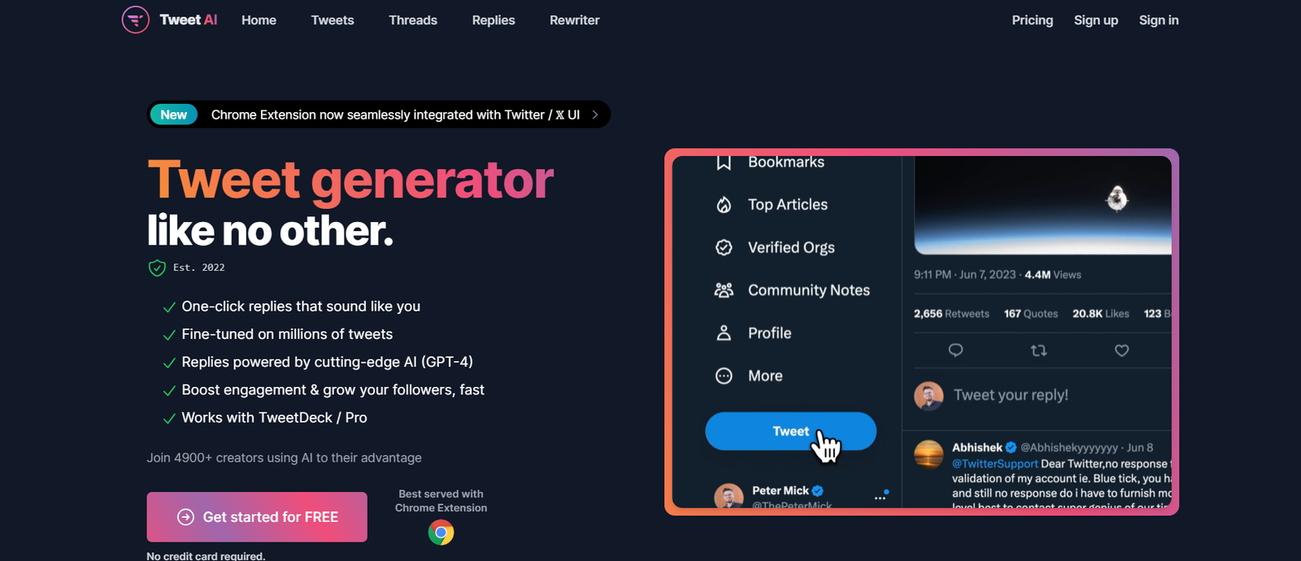Click the Bookmarks icon in sidebar
The width and height of the screenshot is (1301, 561).
click(724, 163)
